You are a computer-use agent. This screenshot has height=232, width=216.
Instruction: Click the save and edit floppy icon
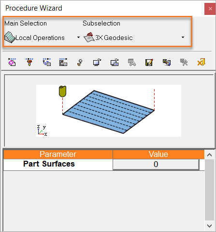tap(149, 62)
